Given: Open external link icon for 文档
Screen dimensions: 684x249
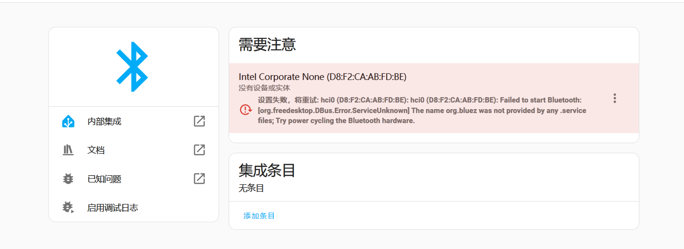Looking at the screenshot, I should click(199, 150).
